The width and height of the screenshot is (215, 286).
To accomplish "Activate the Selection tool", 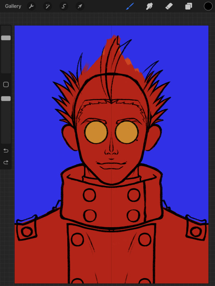I will pos(64,6).
